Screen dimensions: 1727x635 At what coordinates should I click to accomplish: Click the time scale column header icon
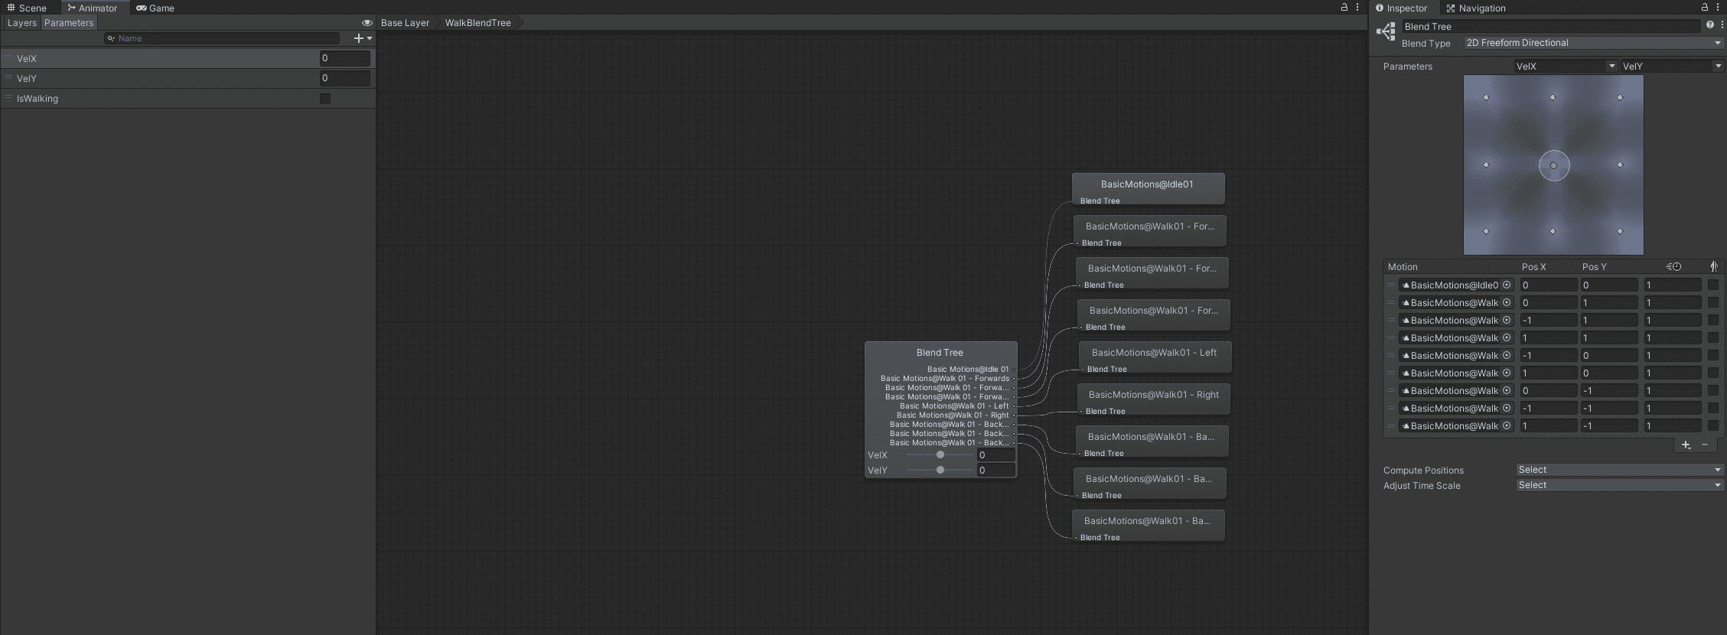[1673, 267]
